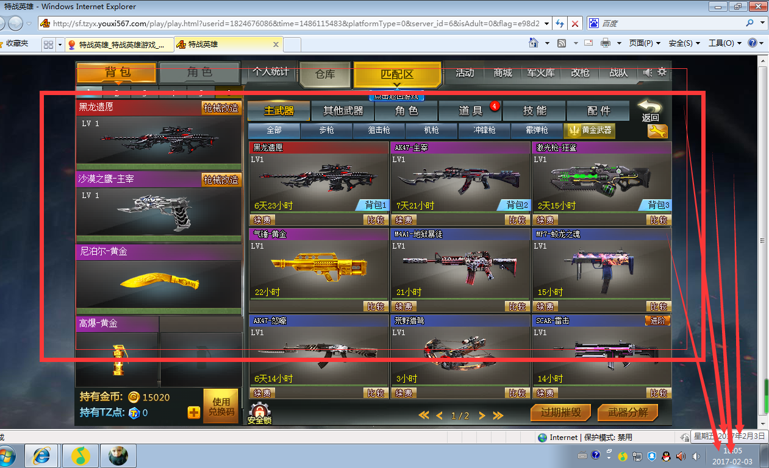Click the 武器分解 weapon dismantle button

[x=628, y=413]
